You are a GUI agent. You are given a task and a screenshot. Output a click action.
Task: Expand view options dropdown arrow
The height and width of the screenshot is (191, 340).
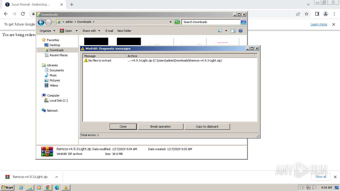click(x=226, y=31)
